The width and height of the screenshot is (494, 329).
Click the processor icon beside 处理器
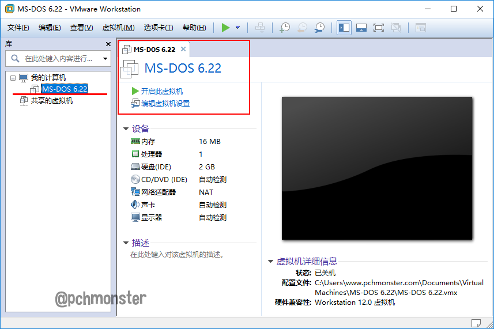135,154
